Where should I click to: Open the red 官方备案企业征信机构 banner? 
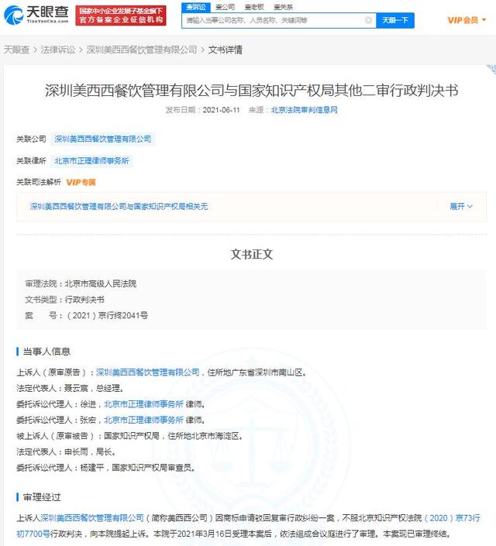[121, 15]
